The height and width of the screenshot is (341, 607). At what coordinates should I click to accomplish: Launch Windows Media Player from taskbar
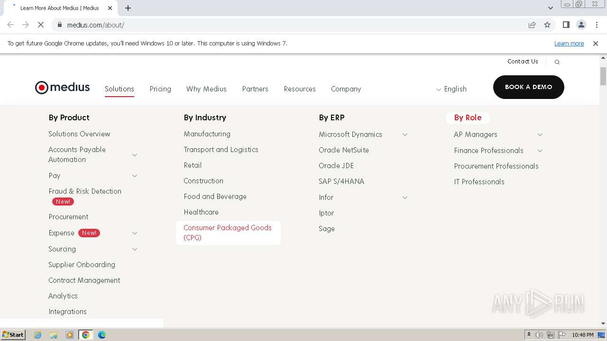coord(70,335)
